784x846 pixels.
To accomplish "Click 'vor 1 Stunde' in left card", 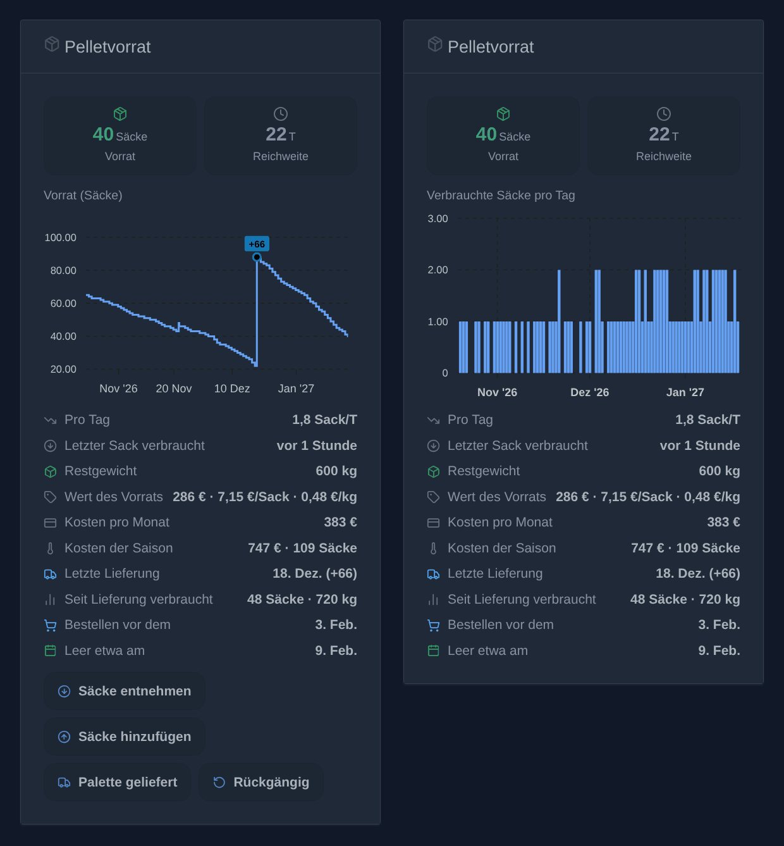I will [317, 445].
